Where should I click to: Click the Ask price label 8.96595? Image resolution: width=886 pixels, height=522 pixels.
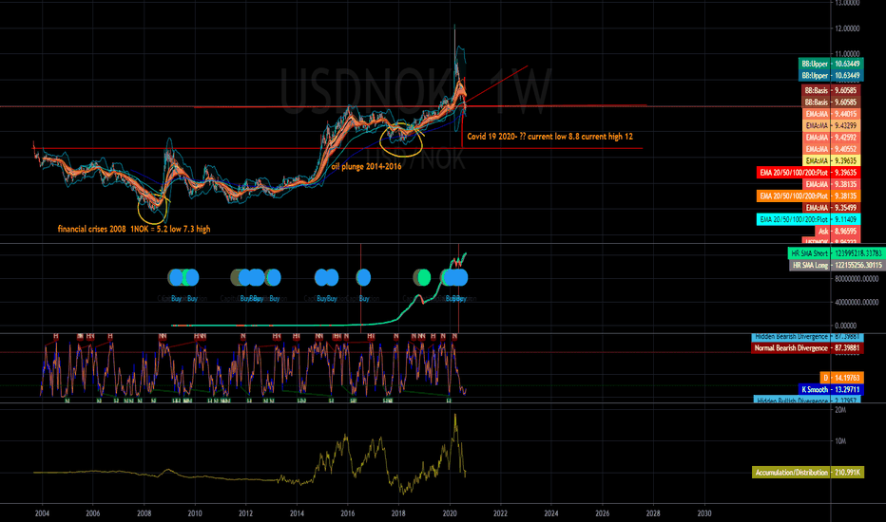[x=837, y=232]
